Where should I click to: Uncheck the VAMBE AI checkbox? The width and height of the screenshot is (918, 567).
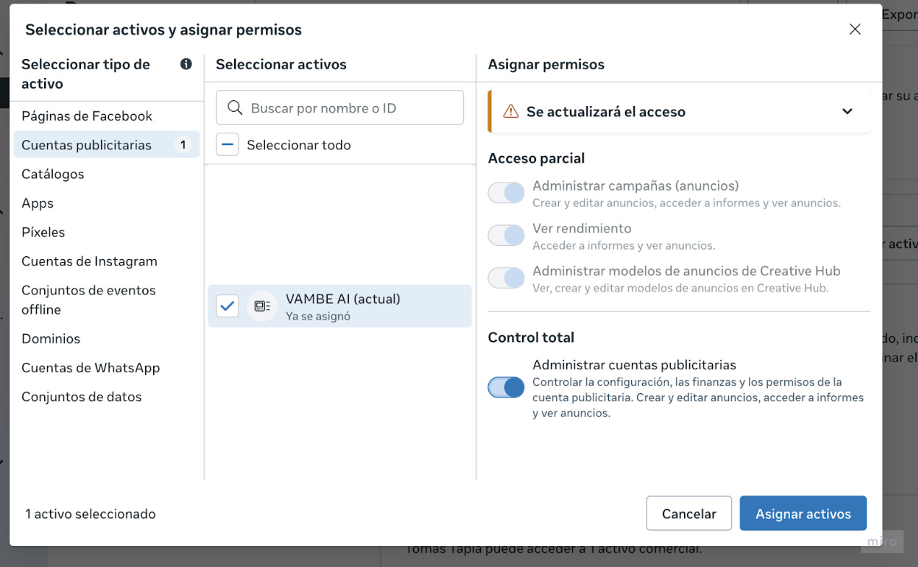[x=228, y=306]
